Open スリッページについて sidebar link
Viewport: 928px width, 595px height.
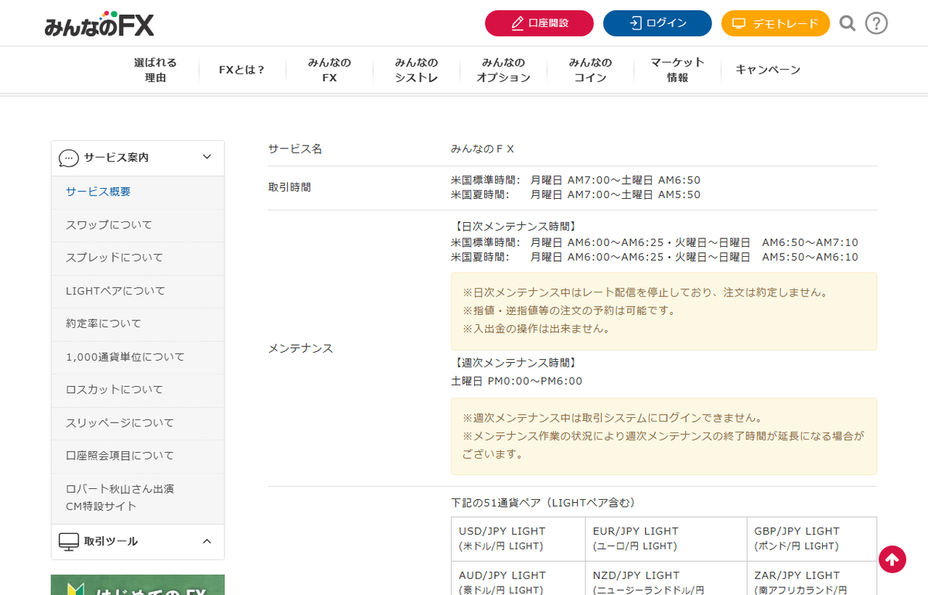[x=138, y=423]
